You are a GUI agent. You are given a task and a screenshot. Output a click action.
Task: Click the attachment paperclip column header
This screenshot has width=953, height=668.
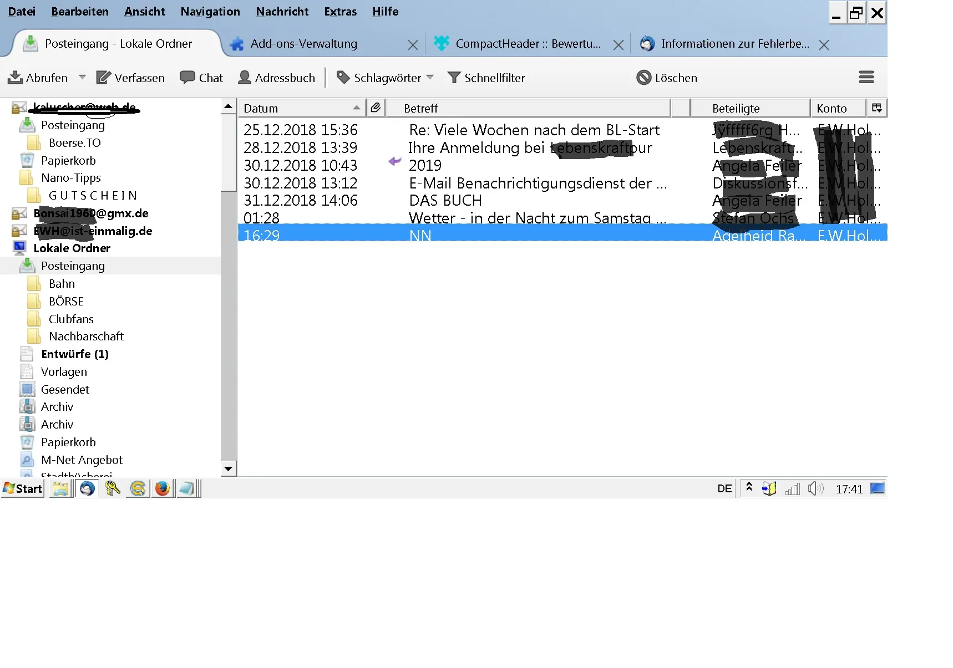pyautogui.click(x=376, y=108)
